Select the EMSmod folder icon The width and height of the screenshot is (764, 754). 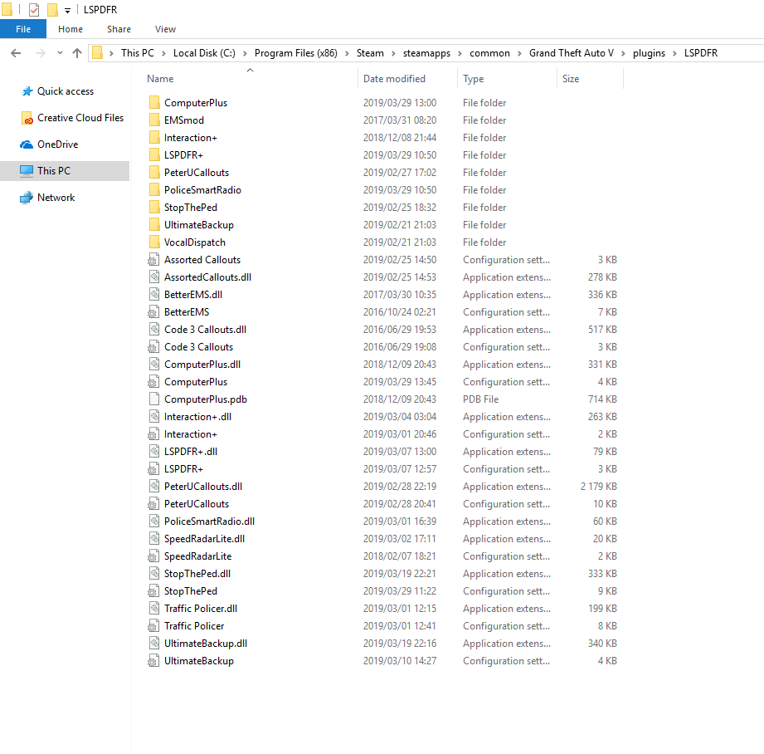(x=154, y=120)
